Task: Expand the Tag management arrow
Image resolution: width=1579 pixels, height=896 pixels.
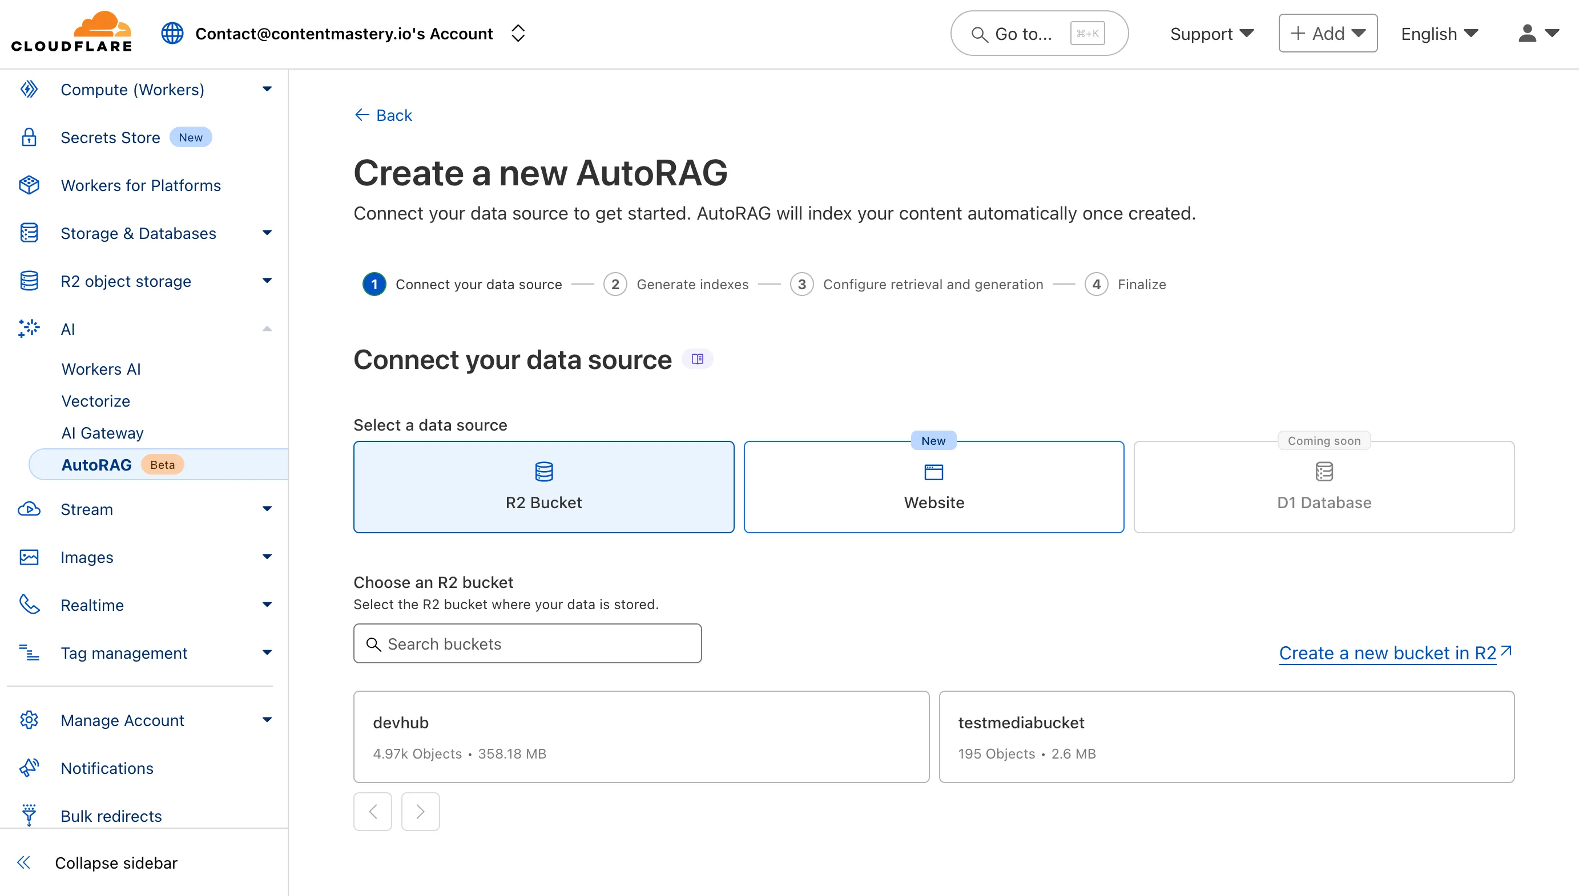Action: 267,653
